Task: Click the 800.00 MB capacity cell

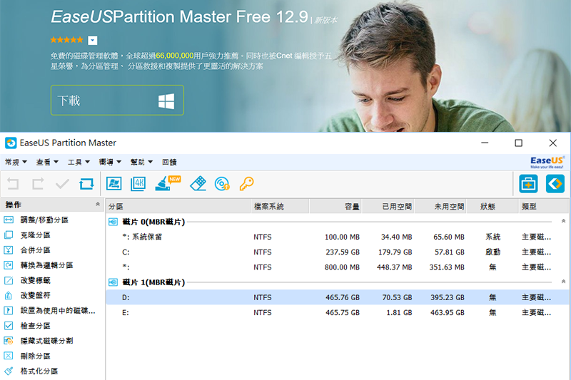Action: (x=342, y=267)
